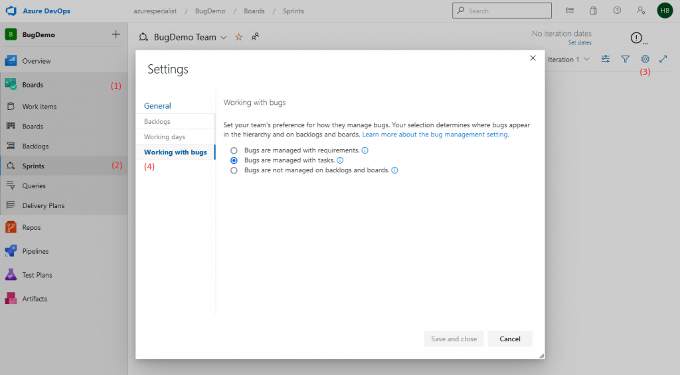Image resolution: width=680 pixels, height=375 pixels.
Task: Select Bugs are managed with requirements
Action: [x=234, y=150]
